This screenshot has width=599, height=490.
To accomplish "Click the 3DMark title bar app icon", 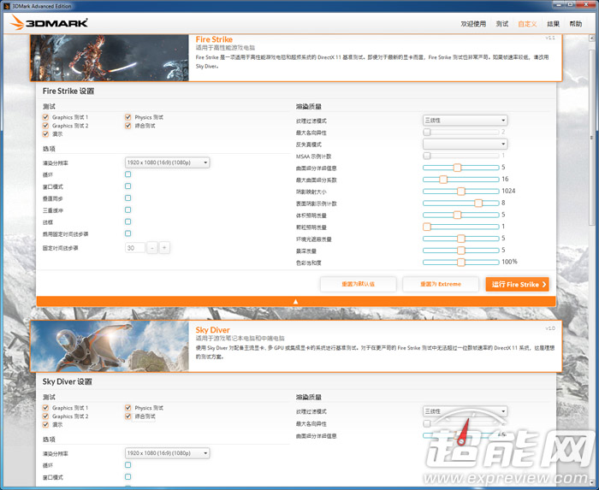I will tap(7, 6).
